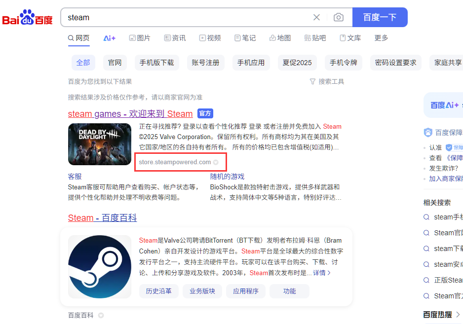Clear the search box with X icon

click(316, 17)
